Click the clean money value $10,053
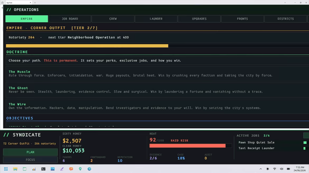The image size is (309, 173). point(73,151)
